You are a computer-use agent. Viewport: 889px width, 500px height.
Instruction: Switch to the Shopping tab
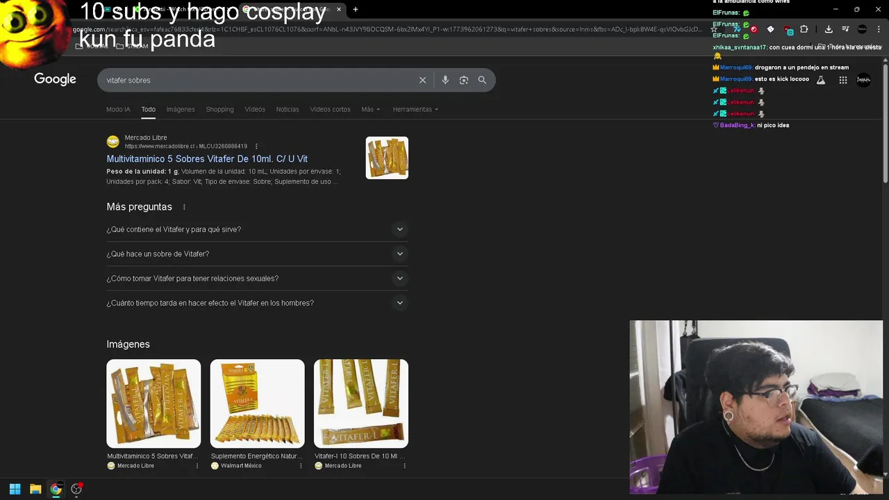coord(219,109)
